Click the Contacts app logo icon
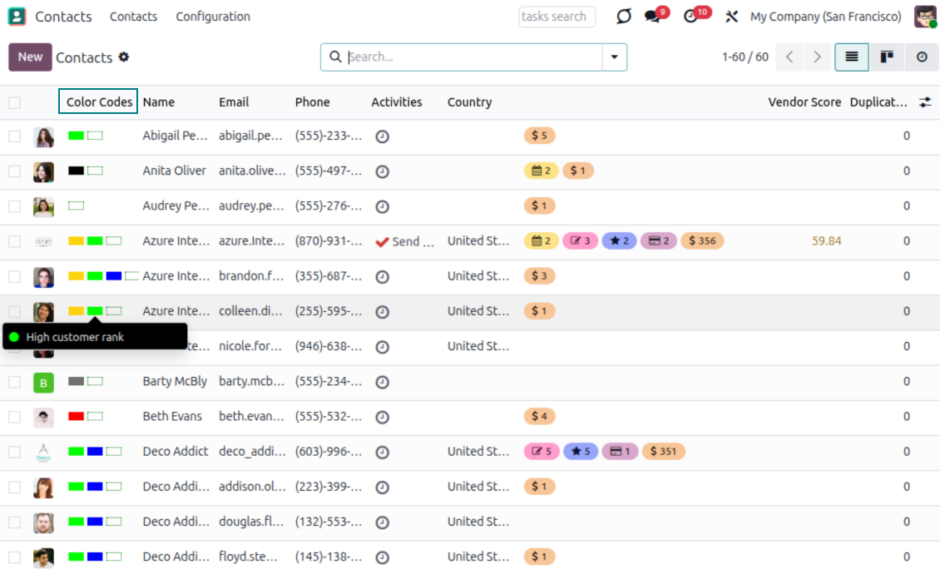Image resolution: width=940 pixels, height=574 pixels. tap(17, 16)
